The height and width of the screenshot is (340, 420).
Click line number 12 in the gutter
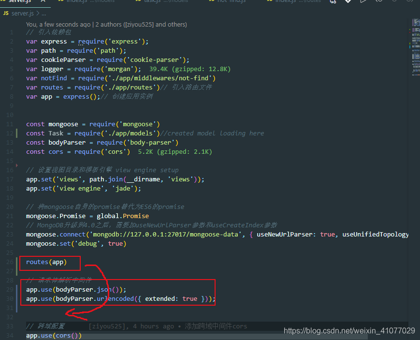[10, 133]
